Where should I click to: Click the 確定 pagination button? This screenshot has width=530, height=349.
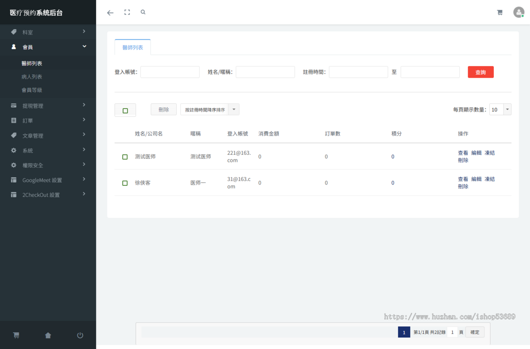(475, 332)
